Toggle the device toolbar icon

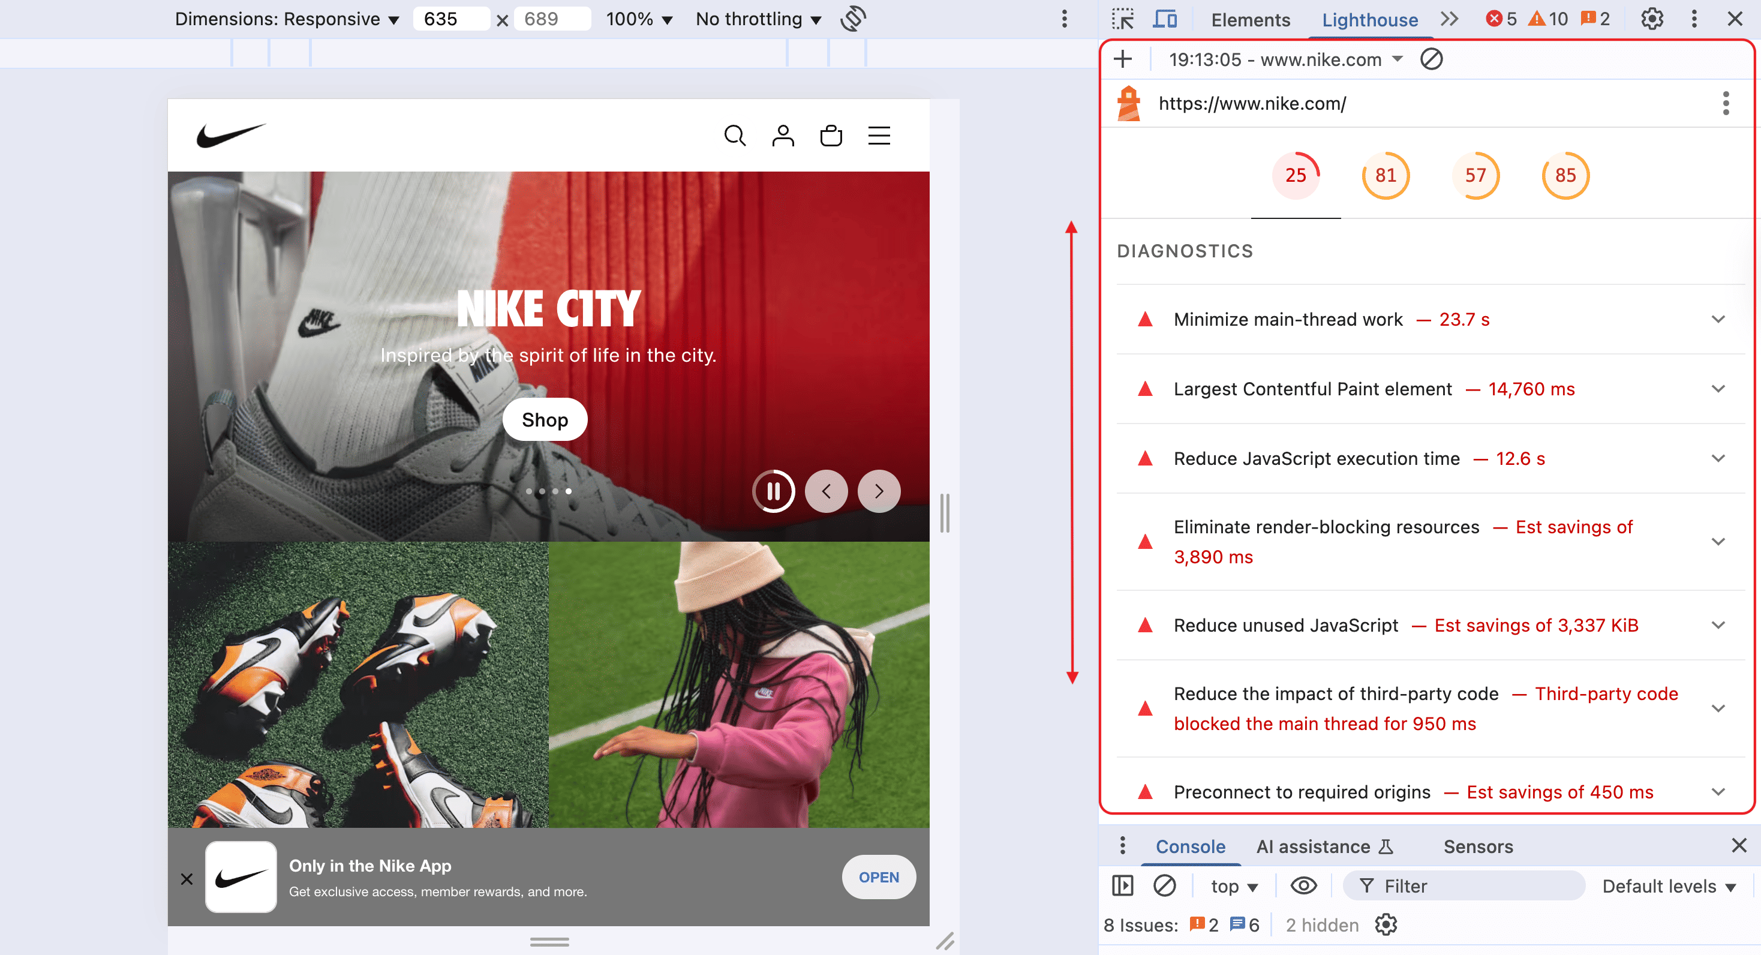tap(1165, 19)
